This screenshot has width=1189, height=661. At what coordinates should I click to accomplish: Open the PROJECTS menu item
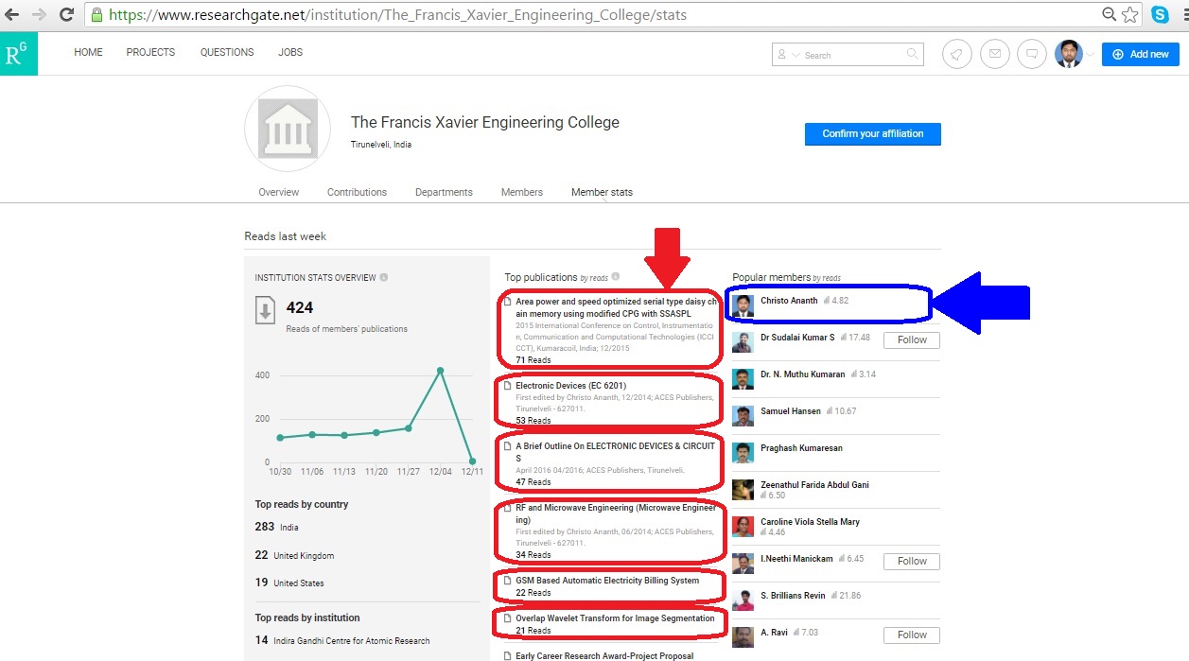150,53
